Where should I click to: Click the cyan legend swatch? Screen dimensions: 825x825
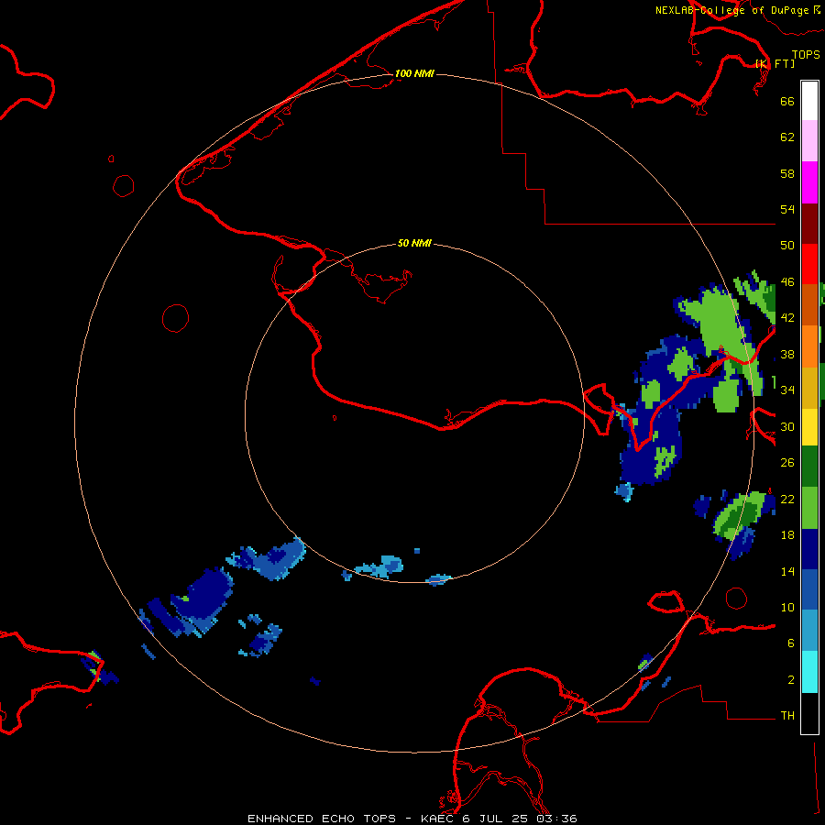tap(809, 672)
